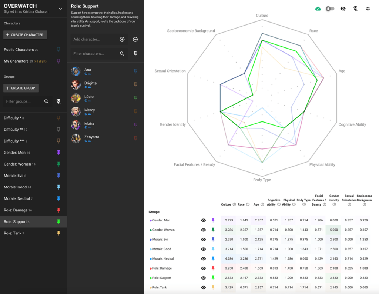Hide all groups using the eye-slash icon

pyautogui.click(x=343, y=8)
